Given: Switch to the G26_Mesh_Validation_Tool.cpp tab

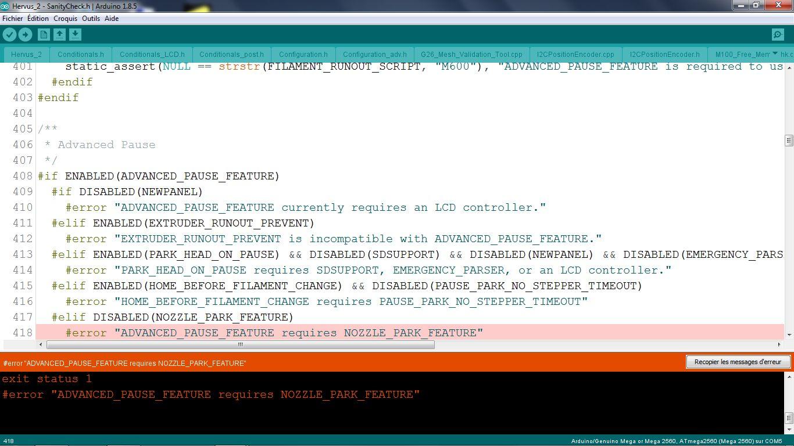Looking at the screenshot, I should (471, 55).
